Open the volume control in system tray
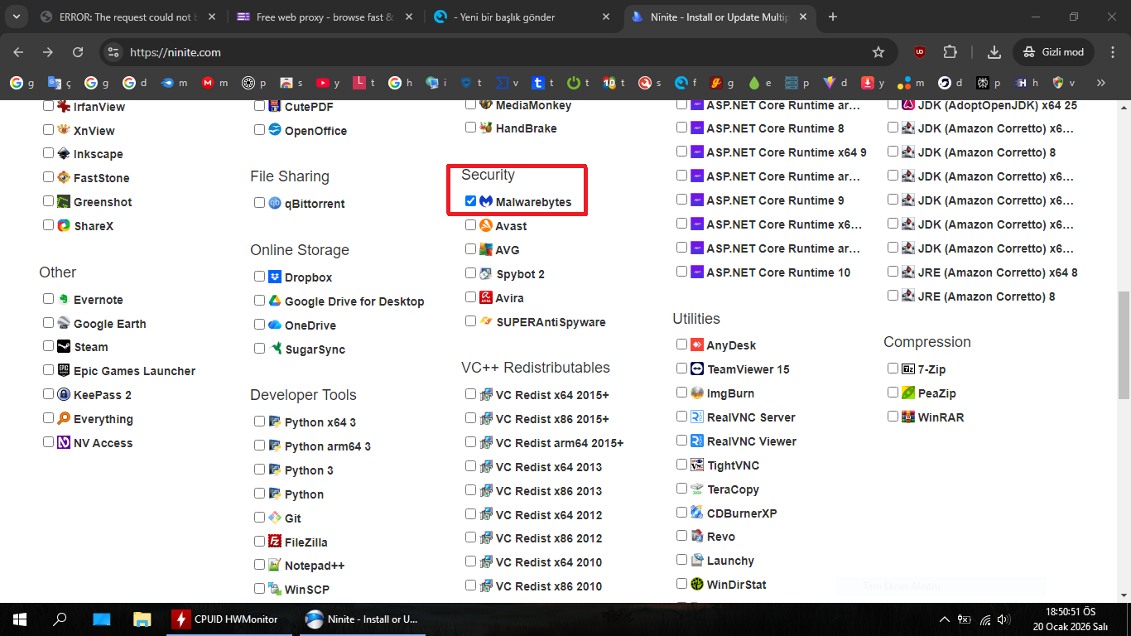 [x=1004, y=619]
